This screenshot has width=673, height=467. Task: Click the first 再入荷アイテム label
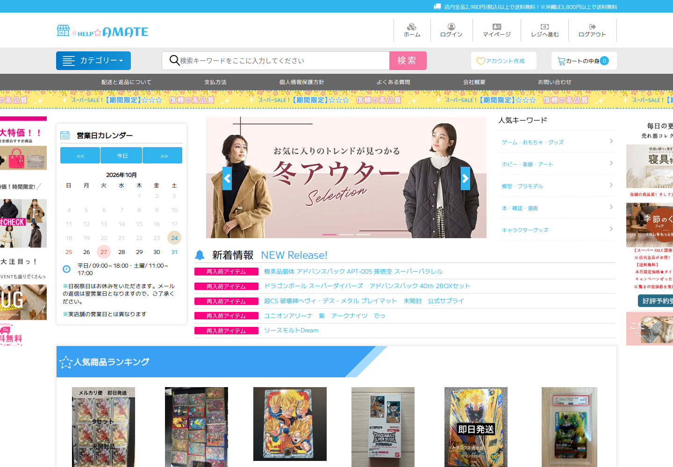[226, 271]
